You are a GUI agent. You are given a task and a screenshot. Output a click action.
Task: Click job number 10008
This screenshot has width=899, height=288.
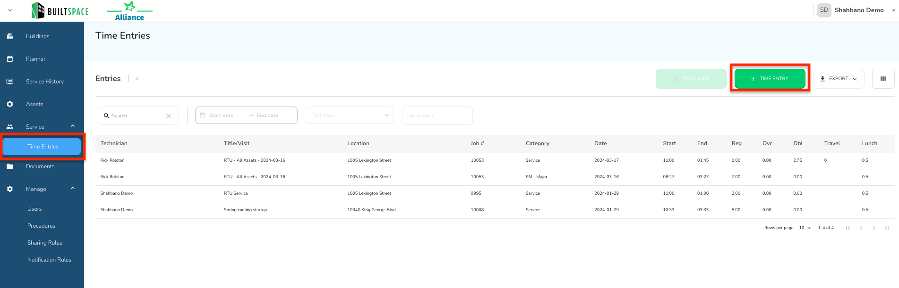pos(477,210)
